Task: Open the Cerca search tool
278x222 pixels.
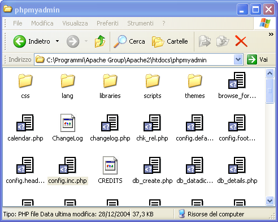Action: (129, 41)
